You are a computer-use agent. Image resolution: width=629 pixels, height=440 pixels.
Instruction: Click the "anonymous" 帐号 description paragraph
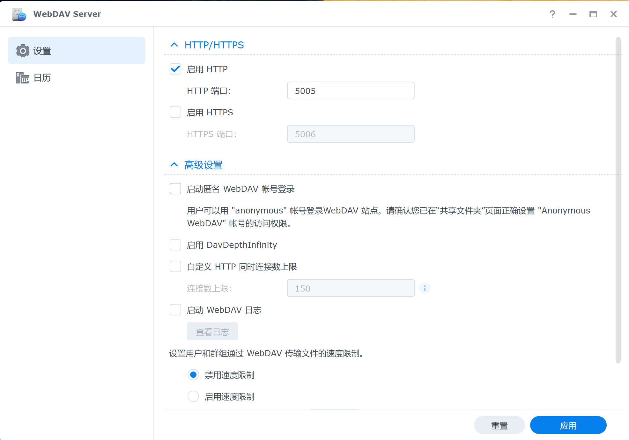click(389, 217)
